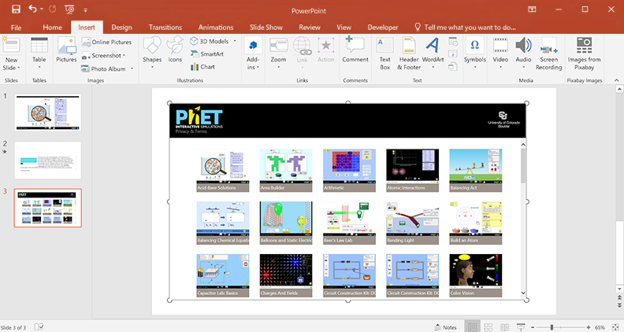Open the Shapes gallery
The width and height of the screenshot is (624, 332).
point(152,53)
